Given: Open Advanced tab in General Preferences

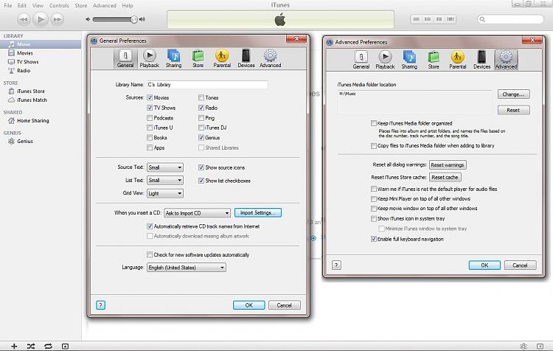Looking at the screenshot, I should coord(270,58).
